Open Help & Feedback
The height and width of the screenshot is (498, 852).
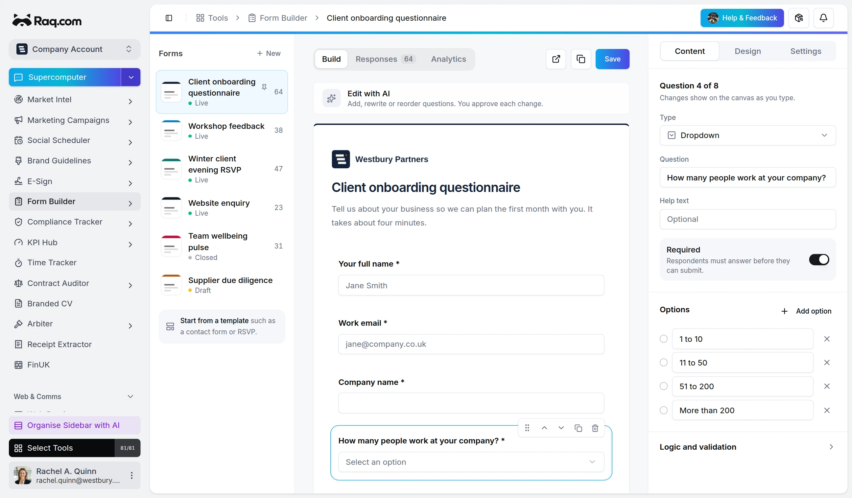tap(742, 18)
